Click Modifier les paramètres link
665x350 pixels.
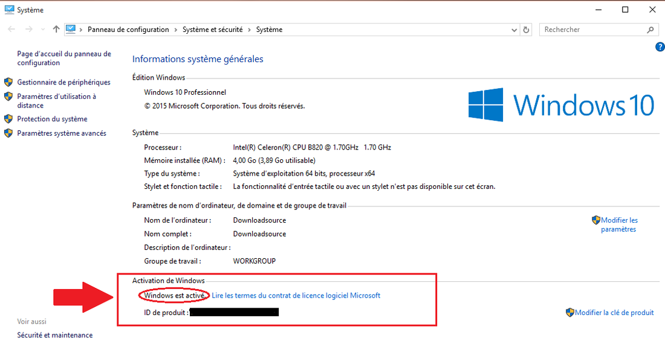[x=619, y=224]
